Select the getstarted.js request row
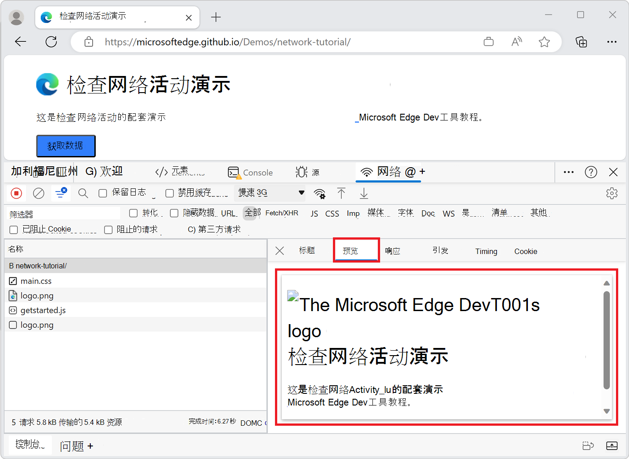Image resolution: width=629 pixels, height=459 pixels. (x=136, y=310)
